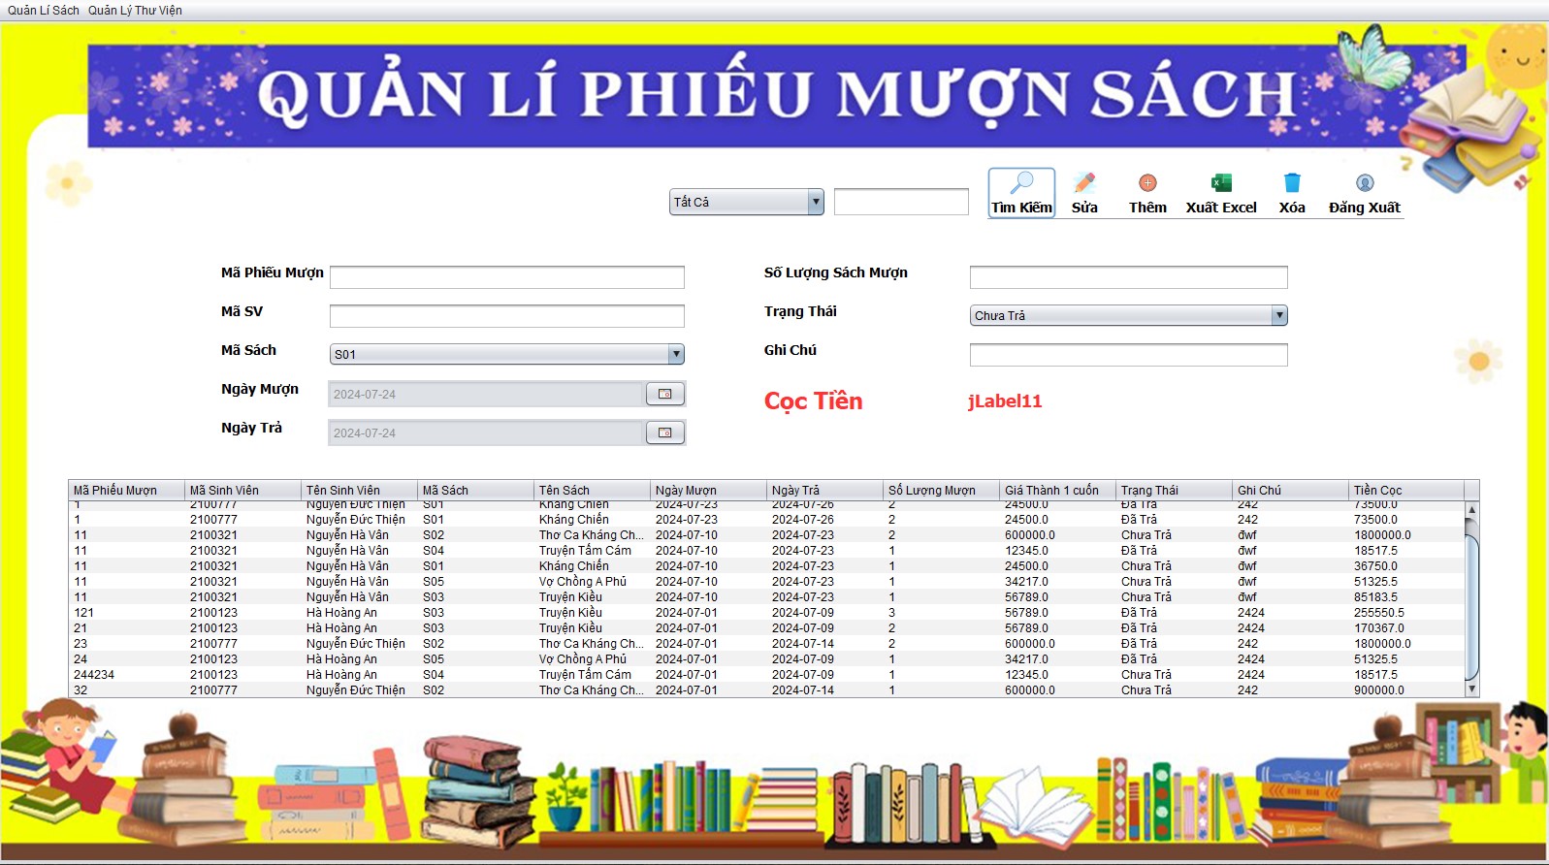
Task: Click the Tiền Cọc cell 900000.0
Action: (1406, 689)
